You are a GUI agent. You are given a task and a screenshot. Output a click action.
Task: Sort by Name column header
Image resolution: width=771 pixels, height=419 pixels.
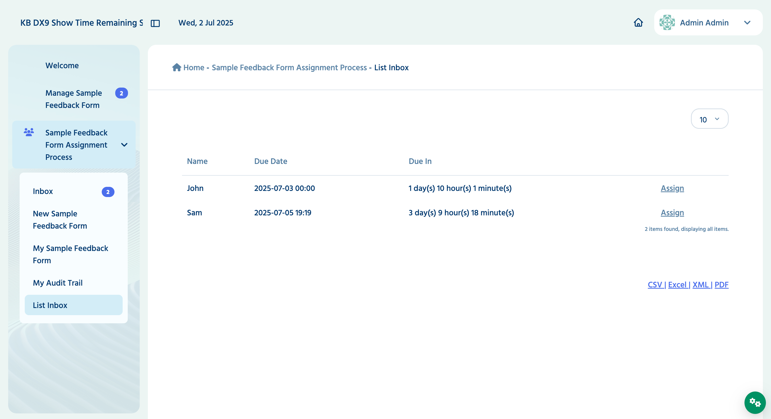[x=197, y=161]
